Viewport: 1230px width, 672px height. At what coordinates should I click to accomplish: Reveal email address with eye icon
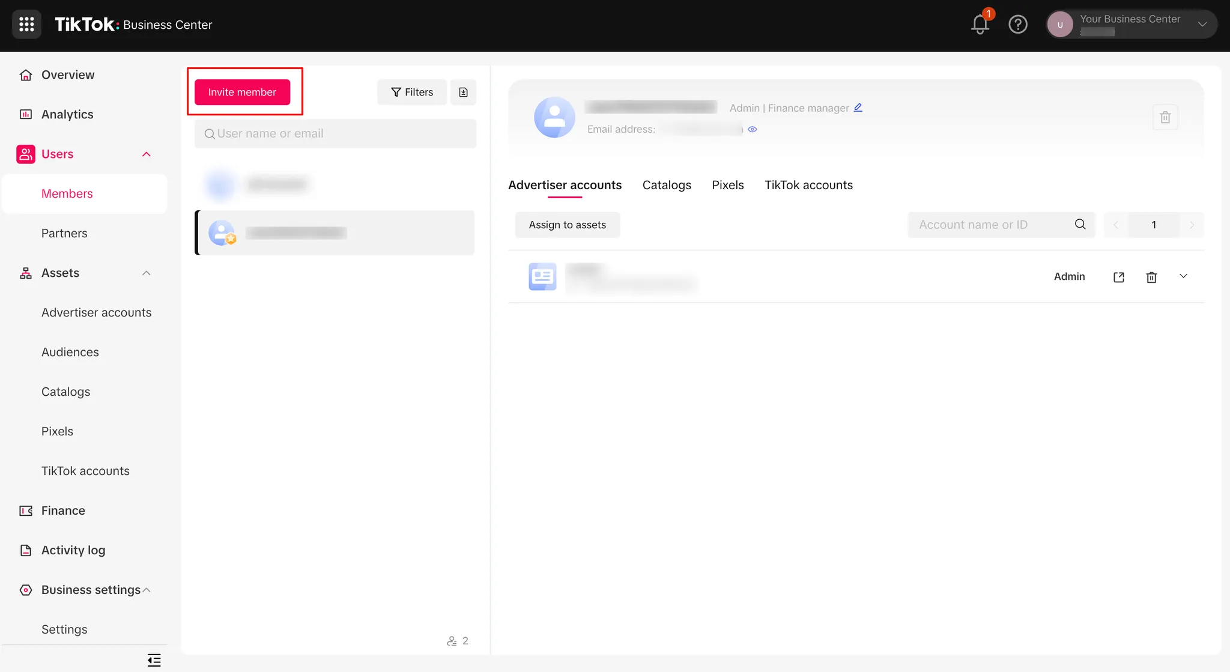pos(753,129)
